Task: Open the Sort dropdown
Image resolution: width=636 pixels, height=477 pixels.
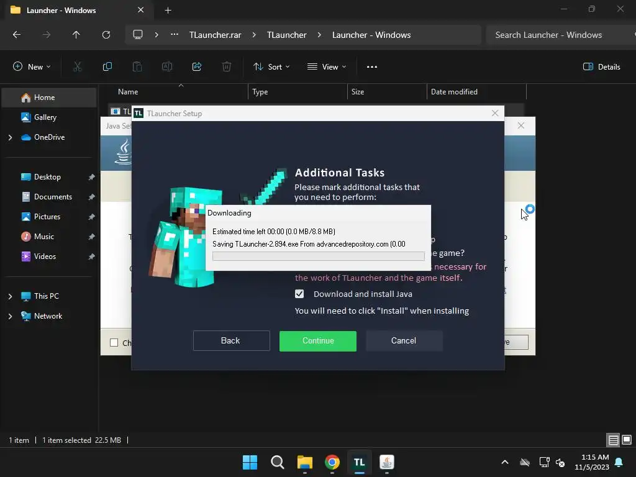Action: (271, 67)
